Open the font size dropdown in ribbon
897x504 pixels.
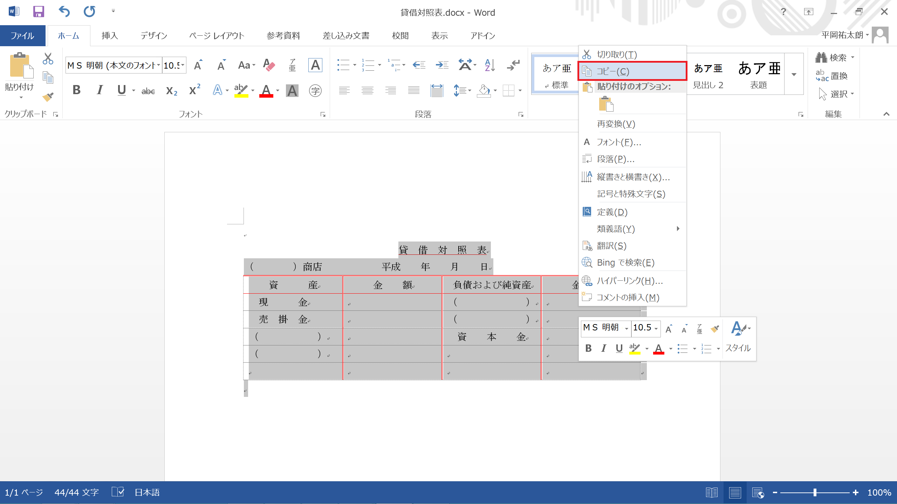pyautogui.click(x=183, y=65)
